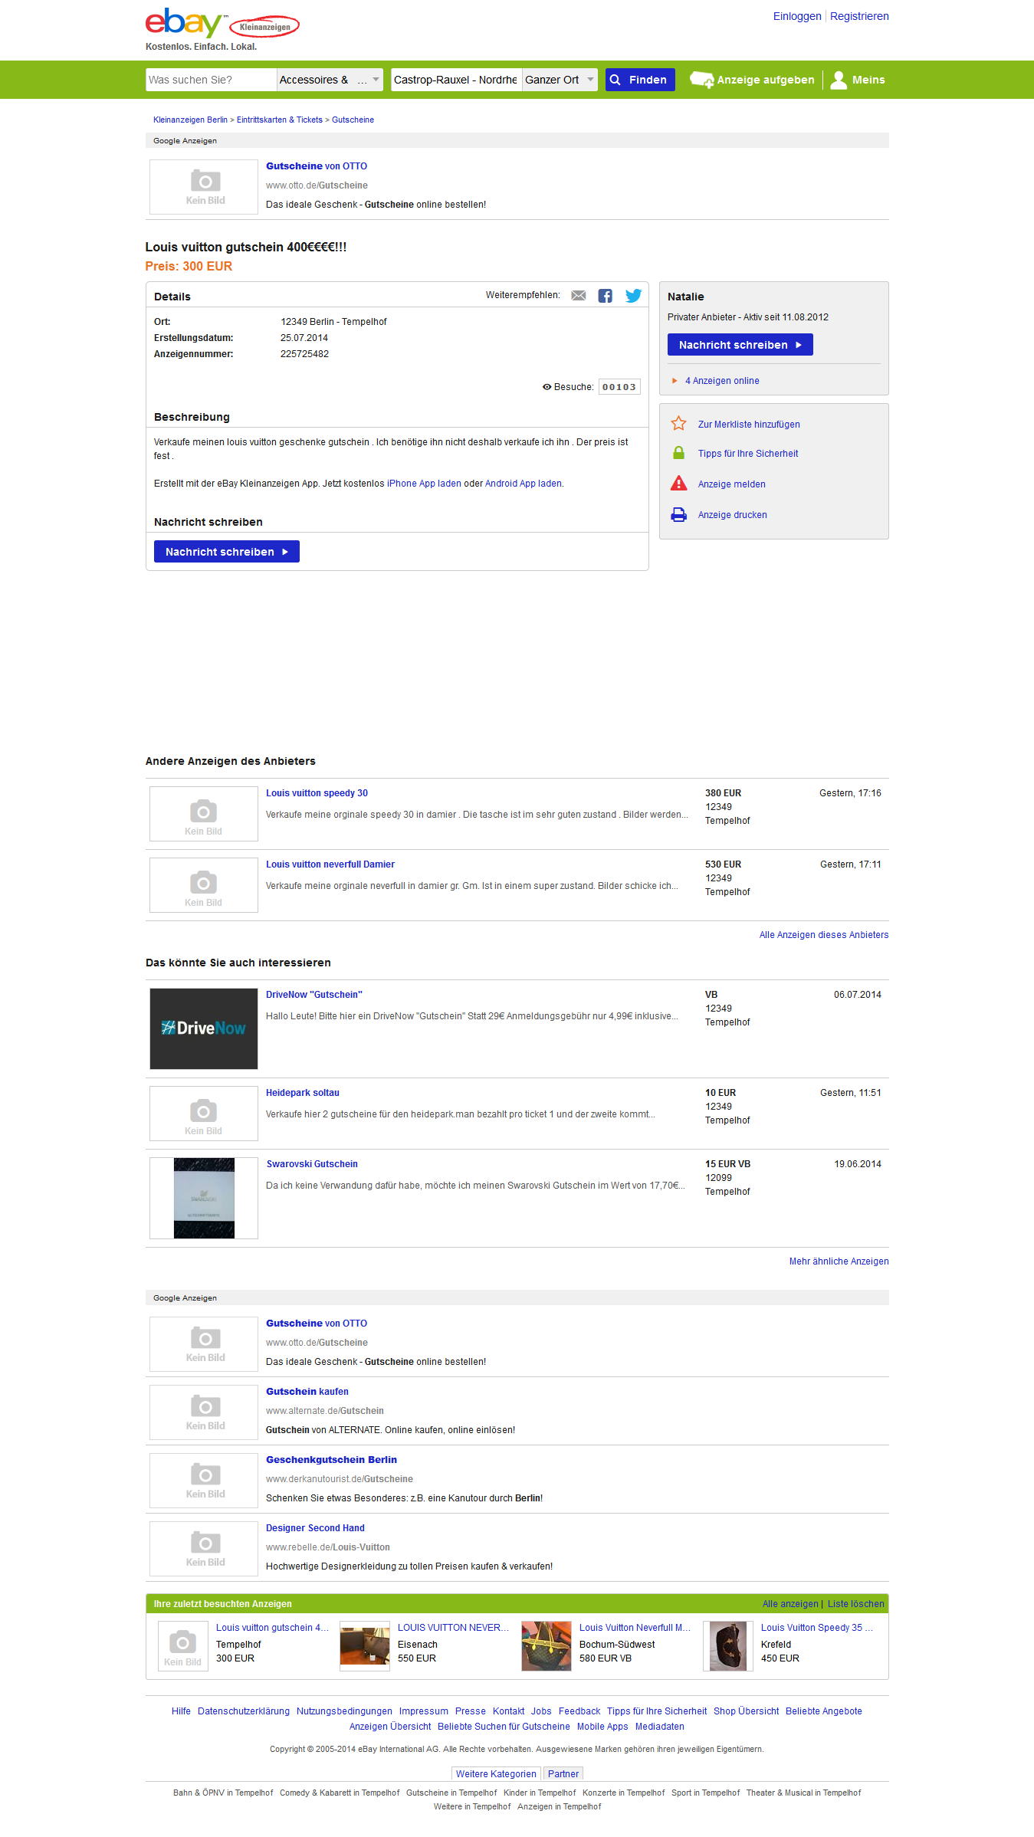Open recently visited Louis vuitton gutschein 4... link
1034x1837 pixels.
coord(272,1628)
